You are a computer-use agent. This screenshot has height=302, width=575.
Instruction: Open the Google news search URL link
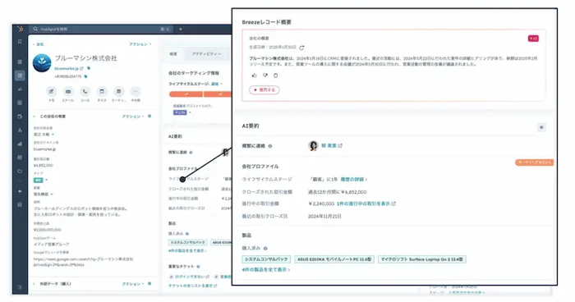pyautogui.click(x=83, y=262)
